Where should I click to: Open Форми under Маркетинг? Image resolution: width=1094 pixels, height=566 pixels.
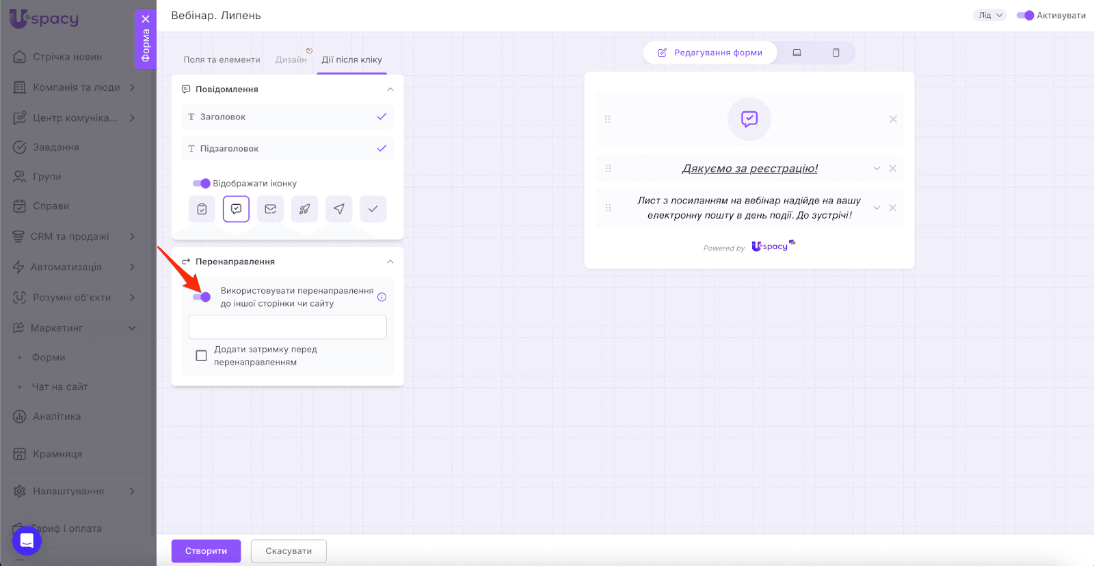point(49,357)
